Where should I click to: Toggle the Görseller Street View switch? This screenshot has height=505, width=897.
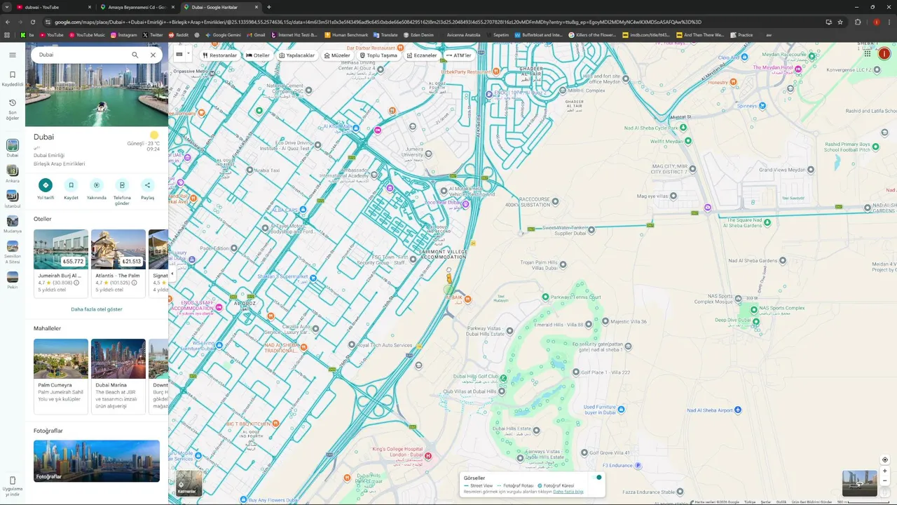click(x=597, y=478)
